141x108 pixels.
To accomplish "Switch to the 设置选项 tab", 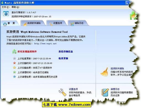I will (57, 23).
